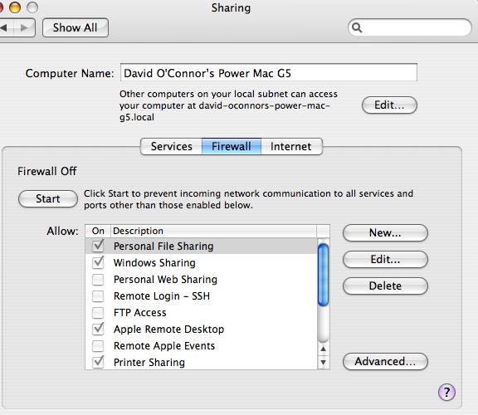Viewport: 478px width, 415px height.
Task: Click the blue scrollbar thumb in Allow list
Action: coord(323,275)
